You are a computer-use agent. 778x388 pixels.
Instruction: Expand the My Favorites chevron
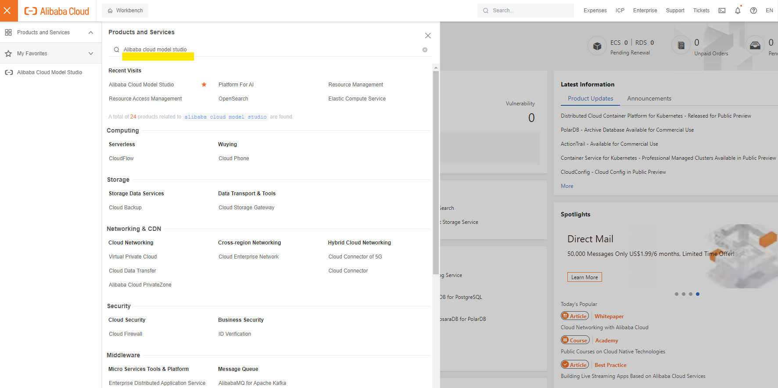91,54
